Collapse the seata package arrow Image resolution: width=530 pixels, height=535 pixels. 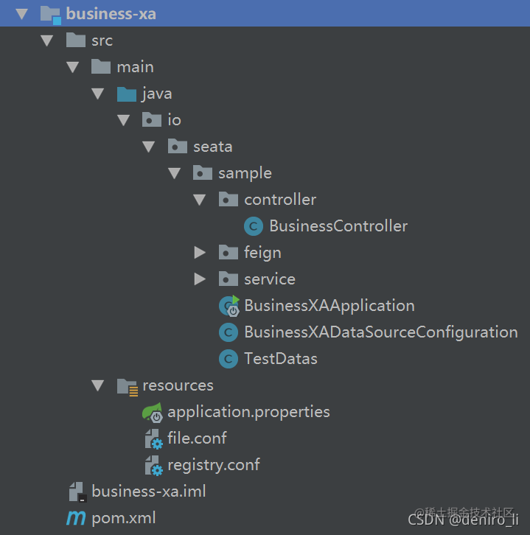(x=149, y=147)
